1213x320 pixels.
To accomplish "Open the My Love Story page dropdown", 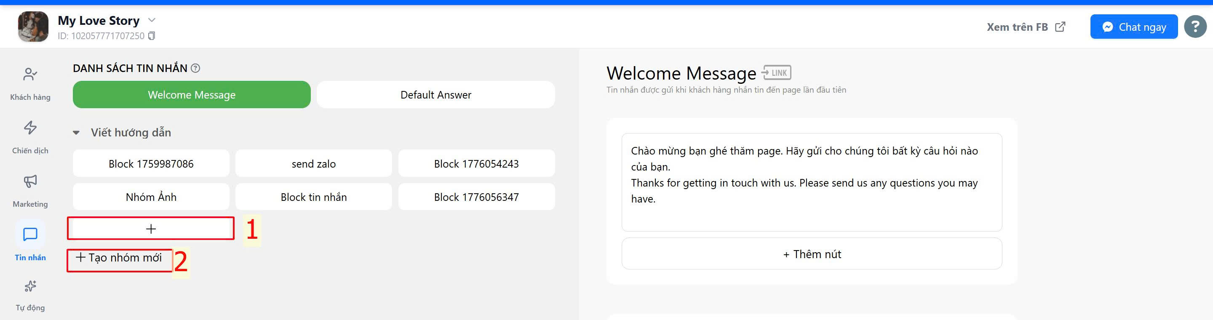I will (x=152, y=20).
